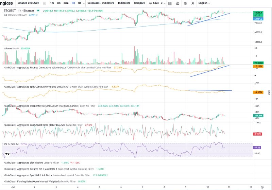Viewport: 272px width, 190px height.
Task: Click the TradingView logo on chart
Action: coord(7,154)
